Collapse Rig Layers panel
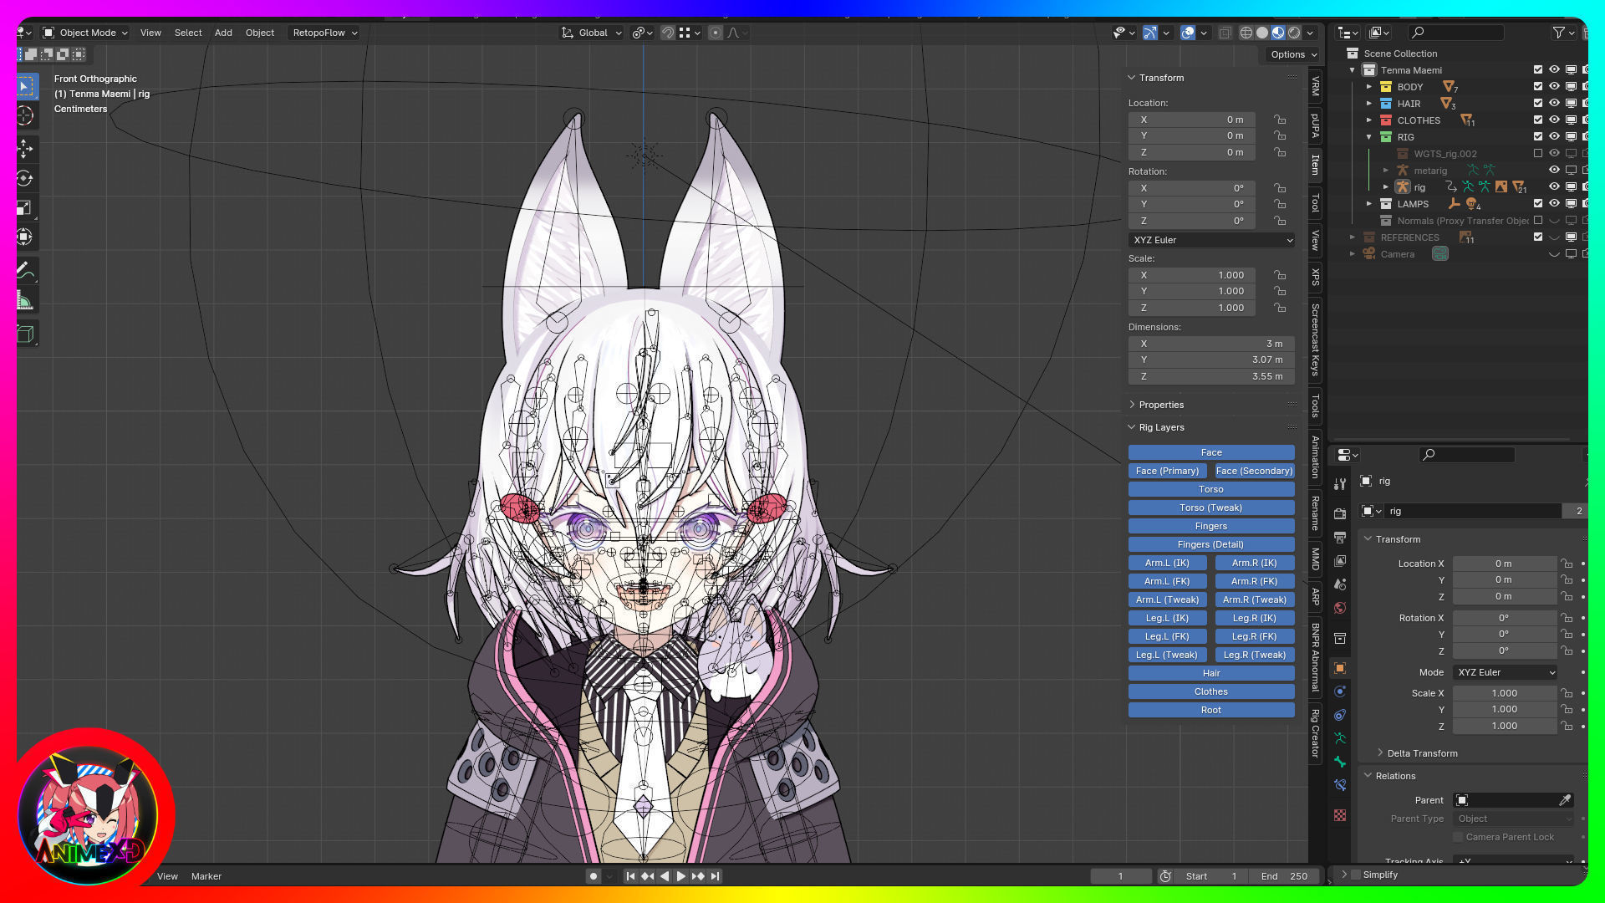 click(x=1132, y=427)
